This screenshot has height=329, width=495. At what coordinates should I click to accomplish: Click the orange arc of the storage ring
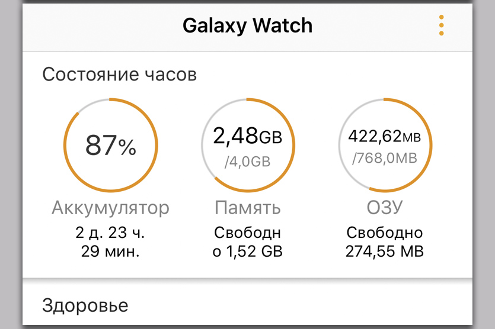pos(293,145)
